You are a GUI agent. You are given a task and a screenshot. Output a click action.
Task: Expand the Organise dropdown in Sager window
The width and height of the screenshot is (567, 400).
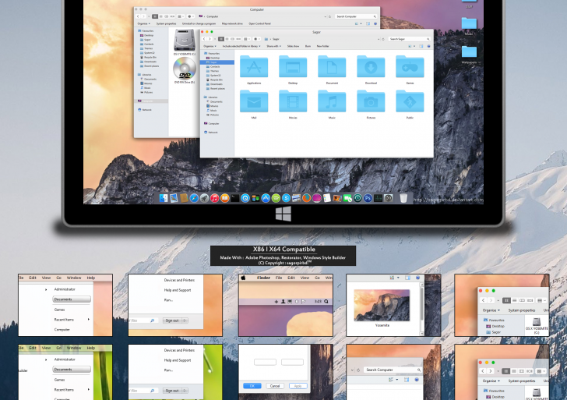coord(210,46)
